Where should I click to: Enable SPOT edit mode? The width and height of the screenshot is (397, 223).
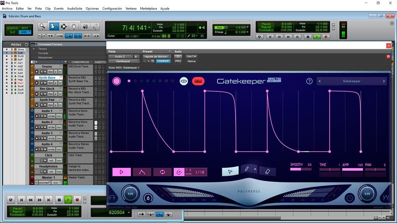(x=25, y=28)
